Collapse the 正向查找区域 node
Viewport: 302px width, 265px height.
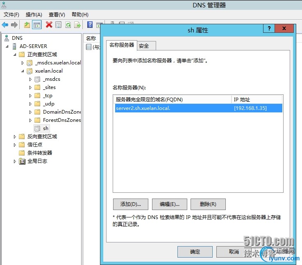(x=15, y=55)
